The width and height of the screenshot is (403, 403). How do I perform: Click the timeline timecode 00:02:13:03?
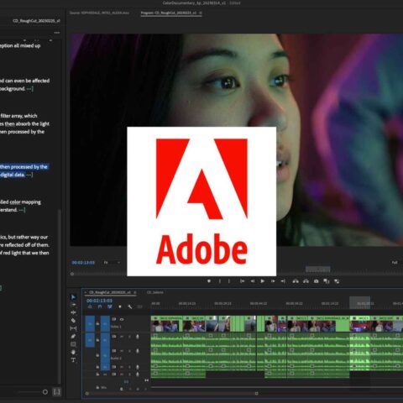coord(99,301)
